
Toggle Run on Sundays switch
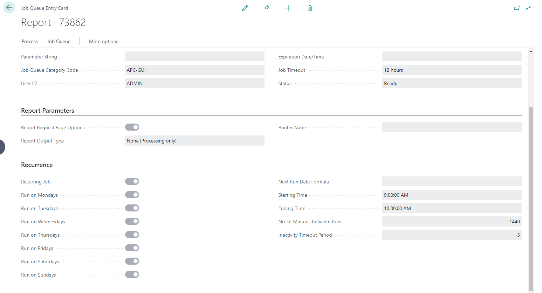[132, 274]
